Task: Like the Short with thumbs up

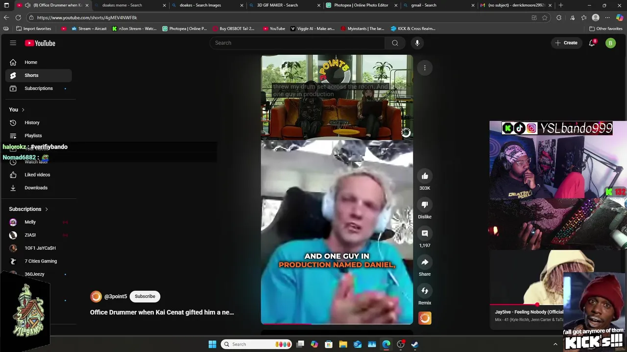Action: click(425, 176)
